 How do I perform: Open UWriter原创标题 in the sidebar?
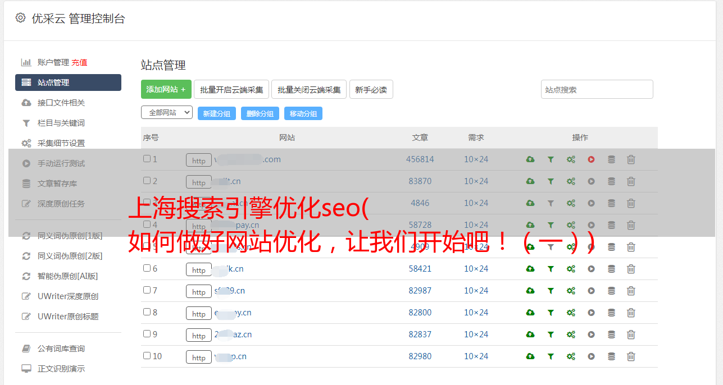(x=68, y=317)
